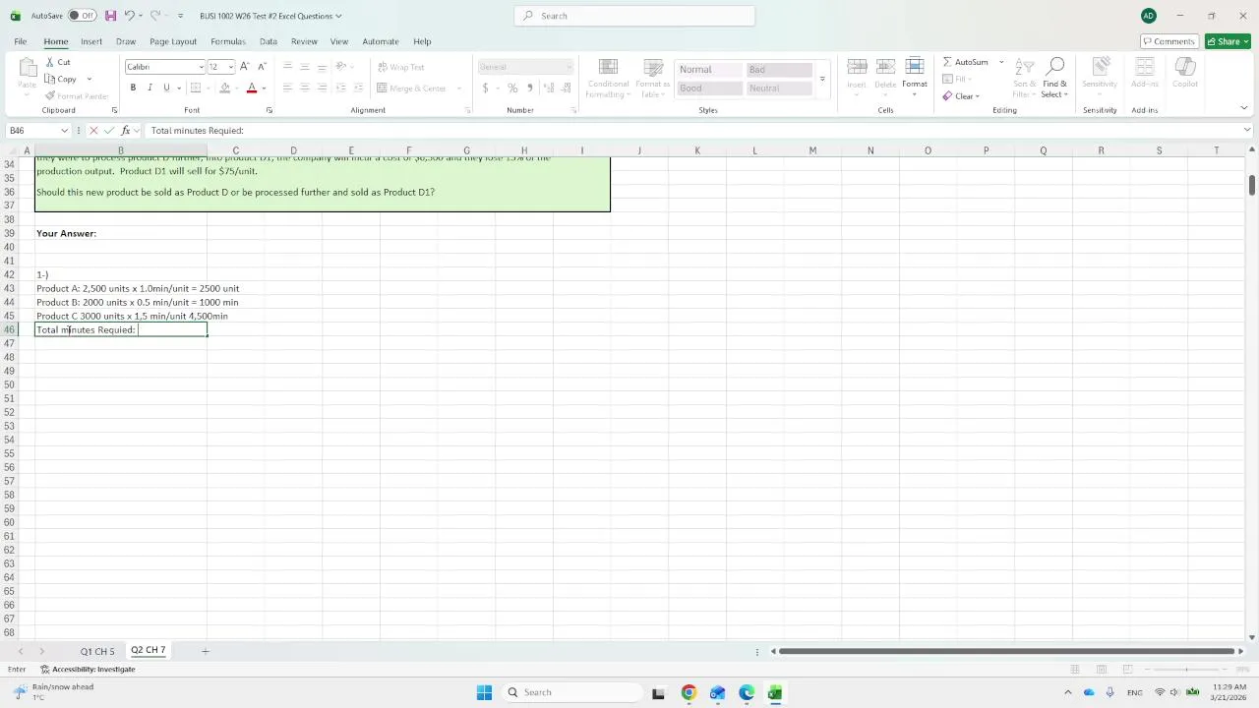Click the taskbar Search box
Viewport: 1259px width, 708px height.
point(573,692)
